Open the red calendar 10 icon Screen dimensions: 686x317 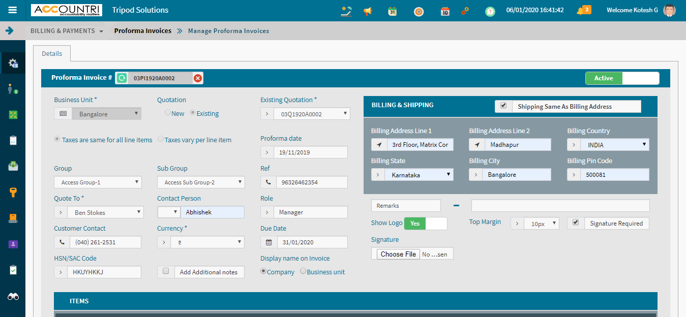click(x=445, y=11)
